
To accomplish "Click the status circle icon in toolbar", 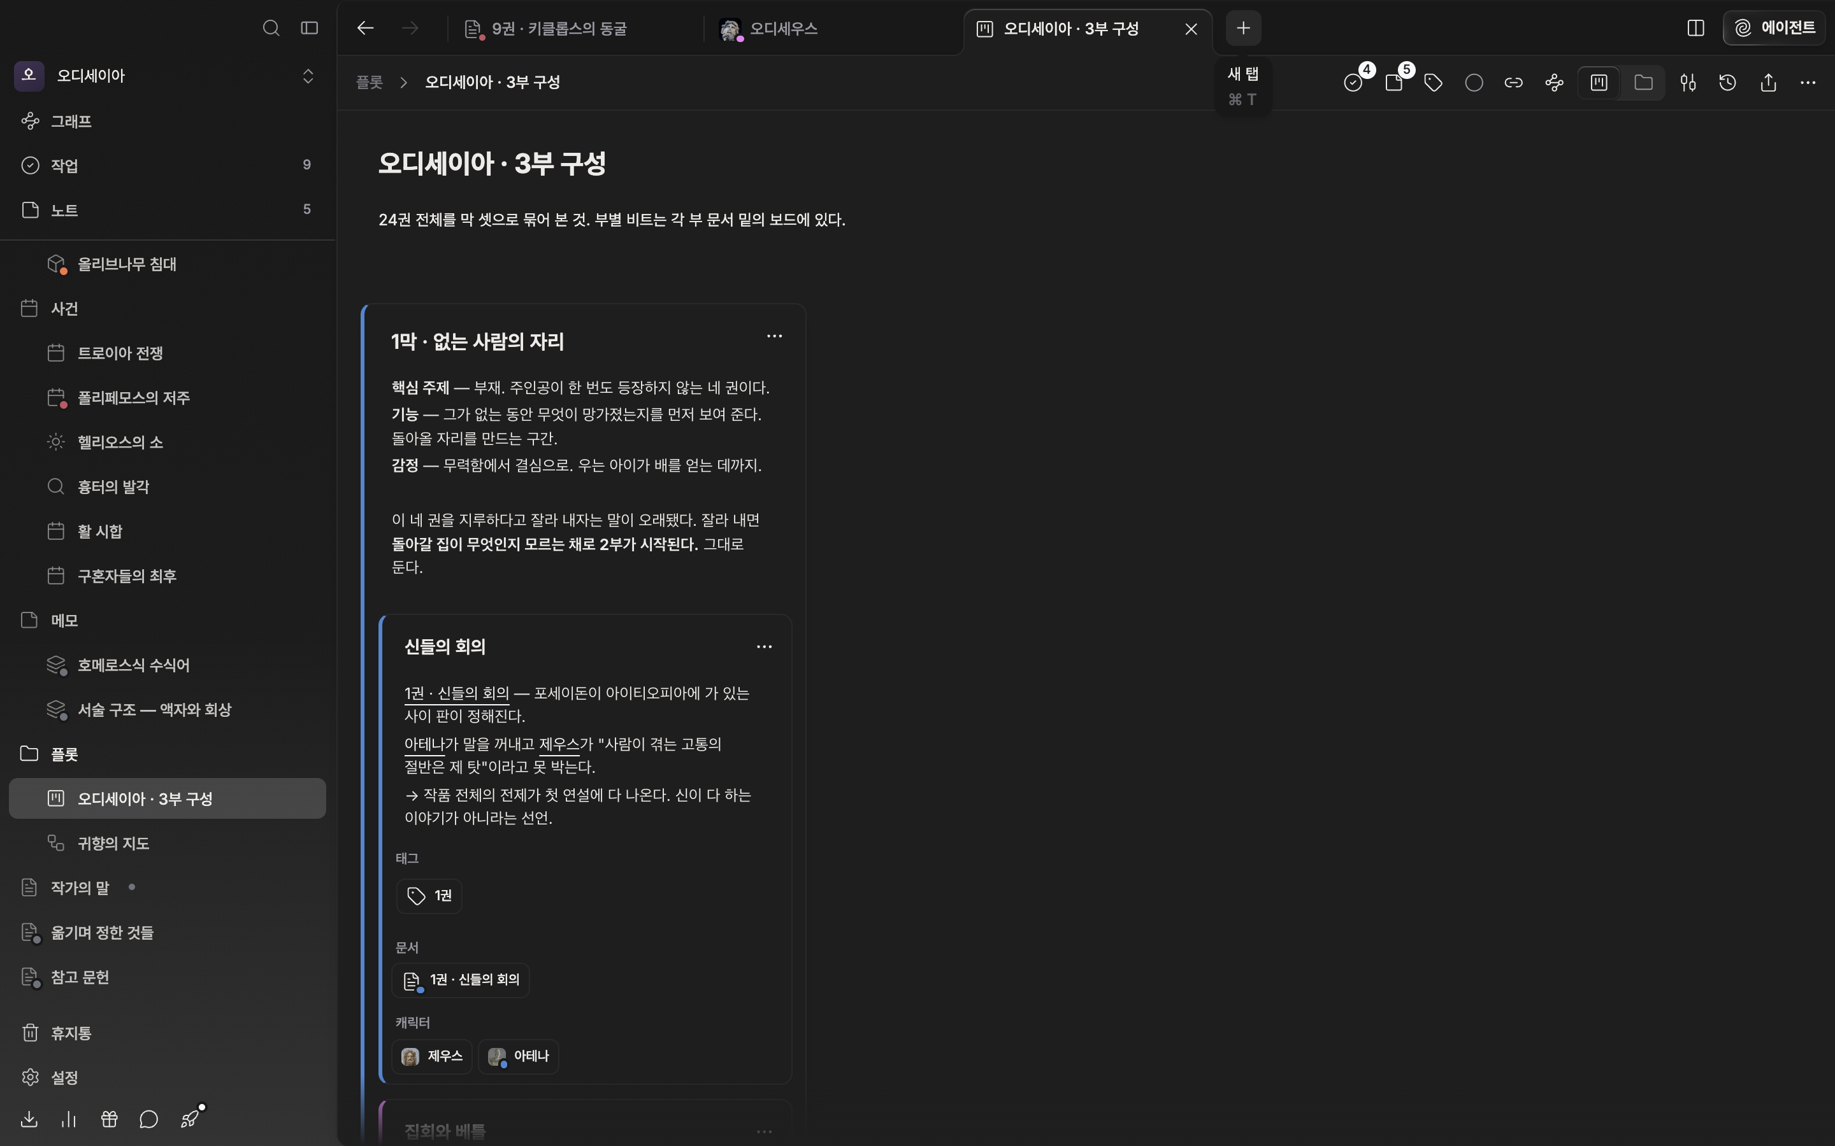I will pyautogui.click(x=1473, y=83).
